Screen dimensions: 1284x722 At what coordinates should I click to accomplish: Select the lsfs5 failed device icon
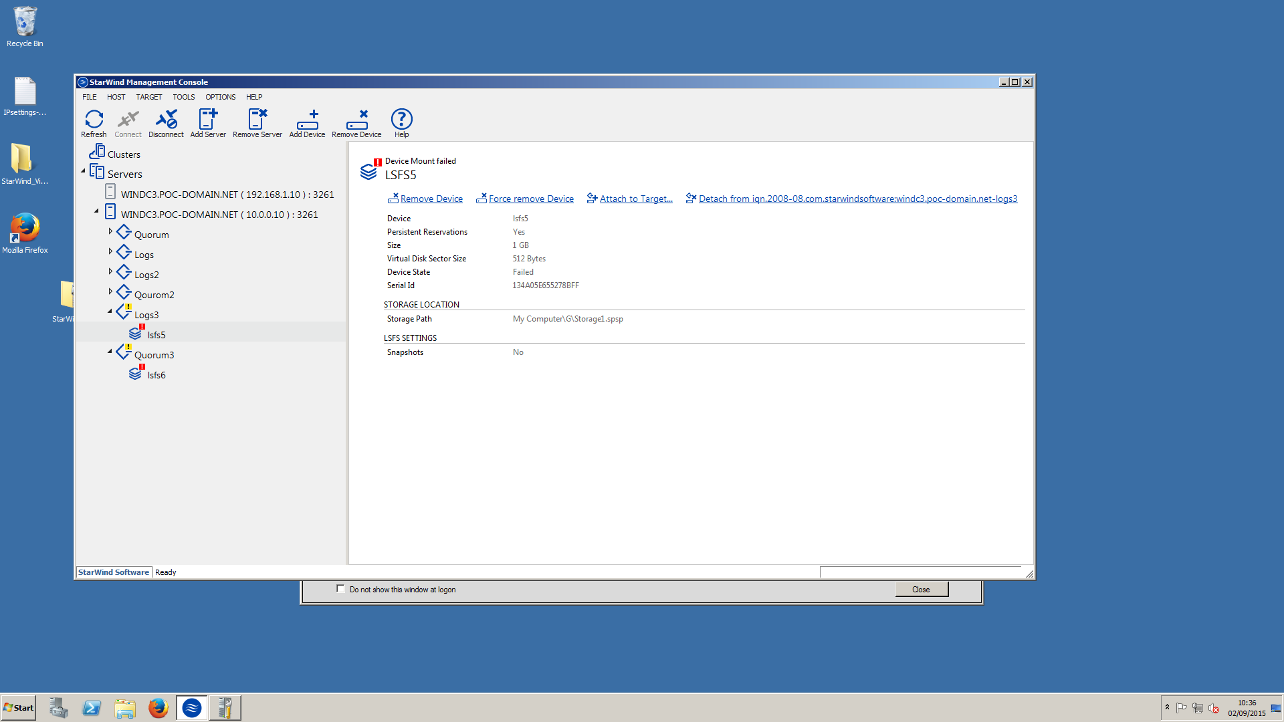[x=136, y=332]
